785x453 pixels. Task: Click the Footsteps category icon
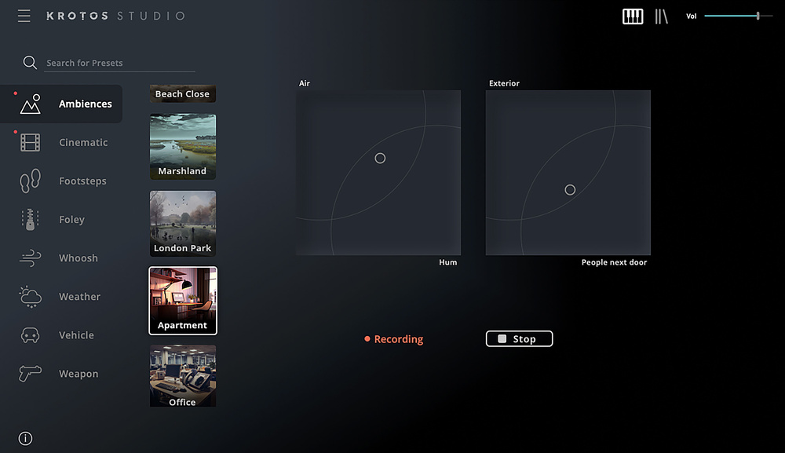[30, 181]
